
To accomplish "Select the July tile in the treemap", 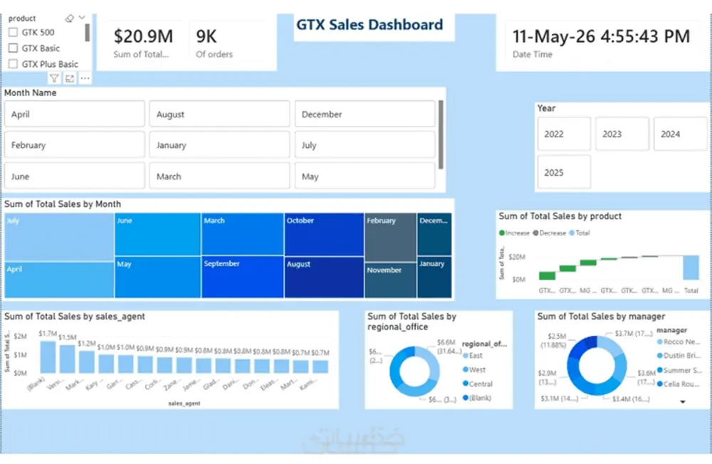I will (x=59, y=237).
